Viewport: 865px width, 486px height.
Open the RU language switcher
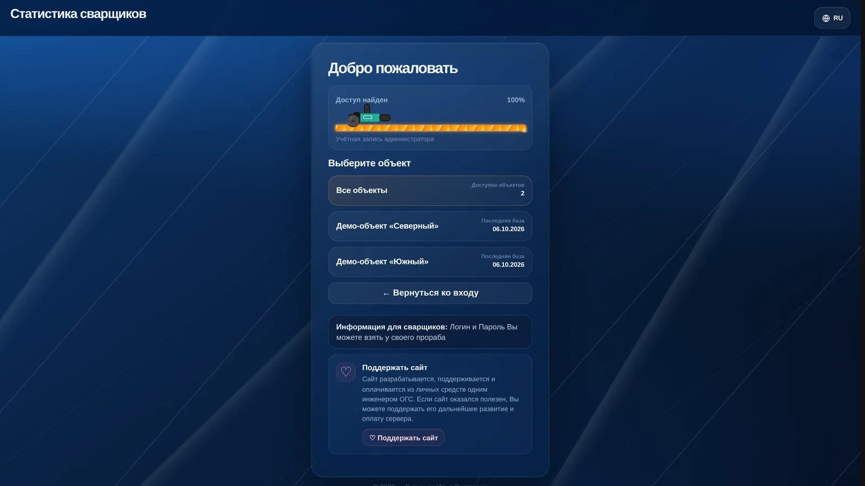832,18
